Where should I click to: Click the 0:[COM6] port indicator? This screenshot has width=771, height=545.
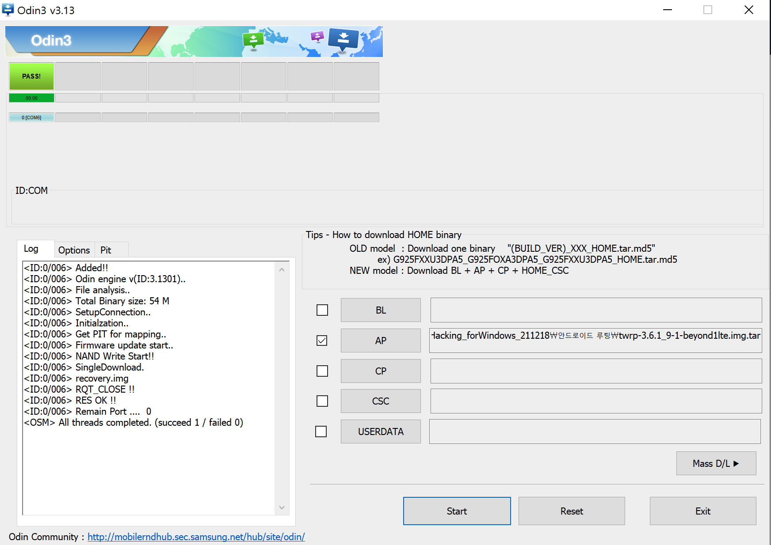point(31,117)
